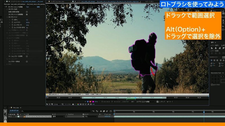Expand the コントラスト property arrow

tap(10, 22)
